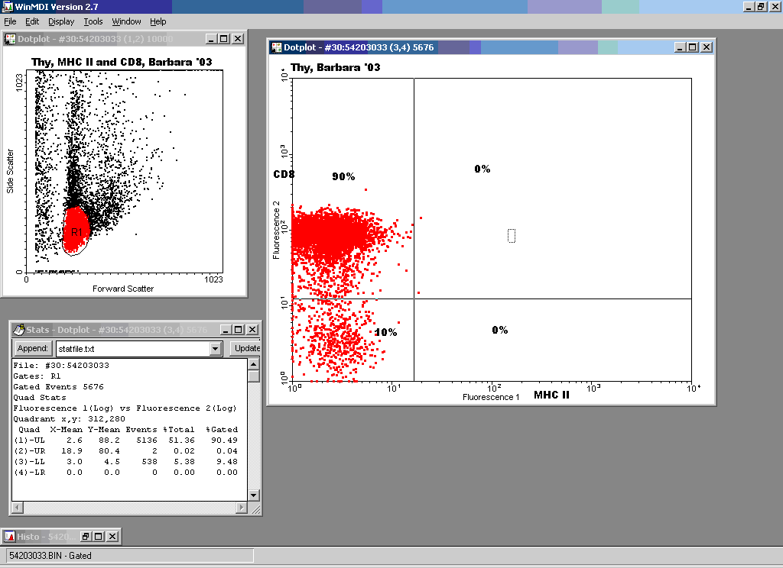Click the Stats vertical scrollbar down arrow
This screenshot has height=568, width=783.
tap(254, 495)
